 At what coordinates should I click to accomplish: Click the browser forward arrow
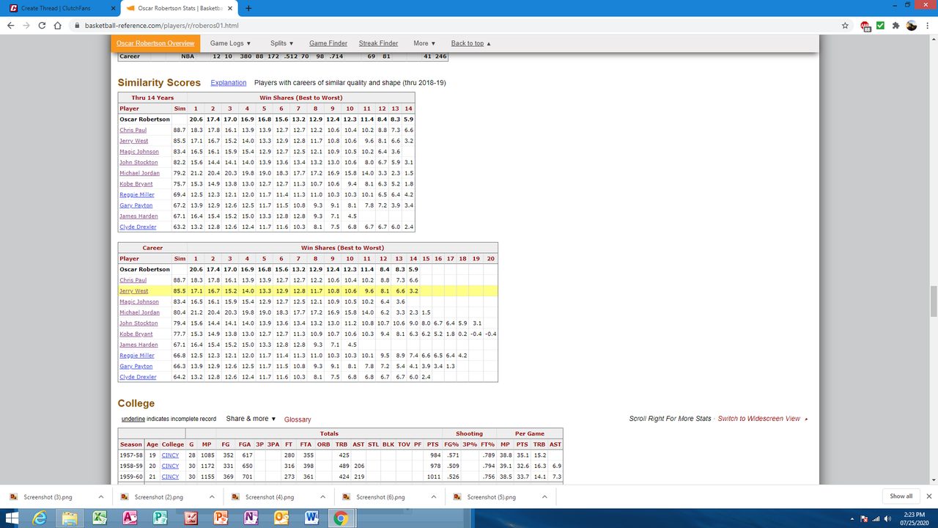tap(26, 25)
